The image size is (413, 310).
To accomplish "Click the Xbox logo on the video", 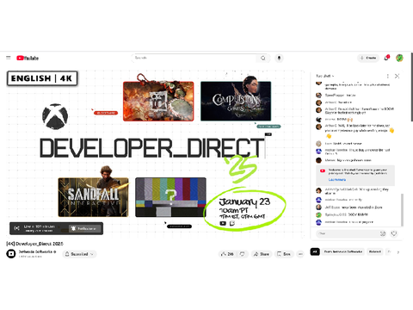I will [55, 116].
